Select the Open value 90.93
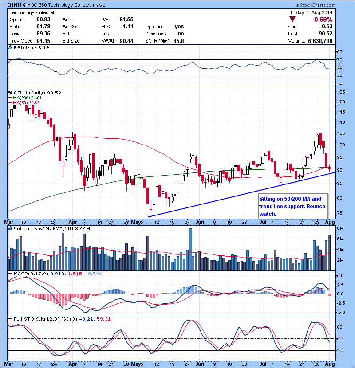This screenshot has height=368, width=355. coord(43,19)
